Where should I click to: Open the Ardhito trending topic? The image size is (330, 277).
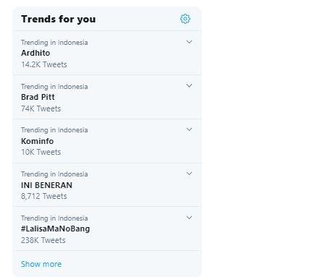pyautogui.click(x=35, y=53)
